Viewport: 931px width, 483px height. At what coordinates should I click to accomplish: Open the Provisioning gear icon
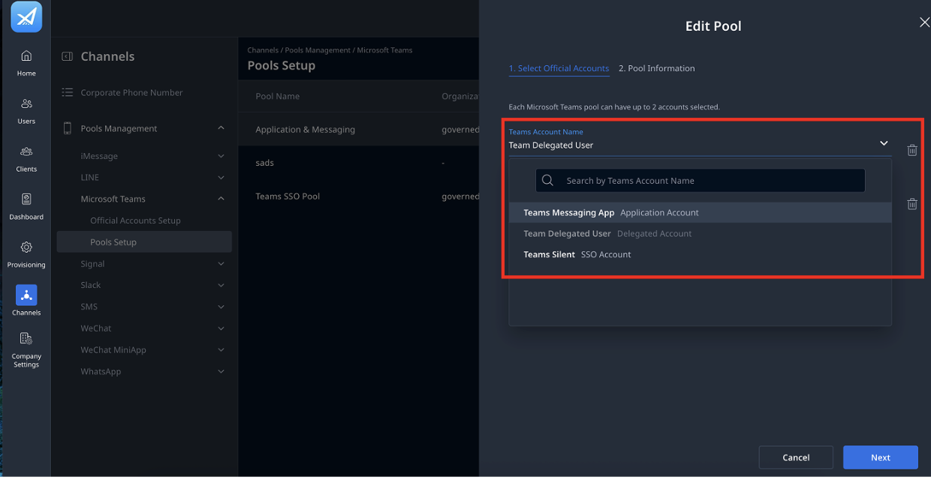26,247
